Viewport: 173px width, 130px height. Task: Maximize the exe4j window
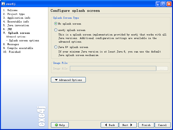[163, 4]
